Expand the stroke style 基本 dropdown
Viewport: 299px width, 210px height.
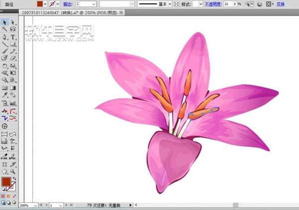[170, 3]
